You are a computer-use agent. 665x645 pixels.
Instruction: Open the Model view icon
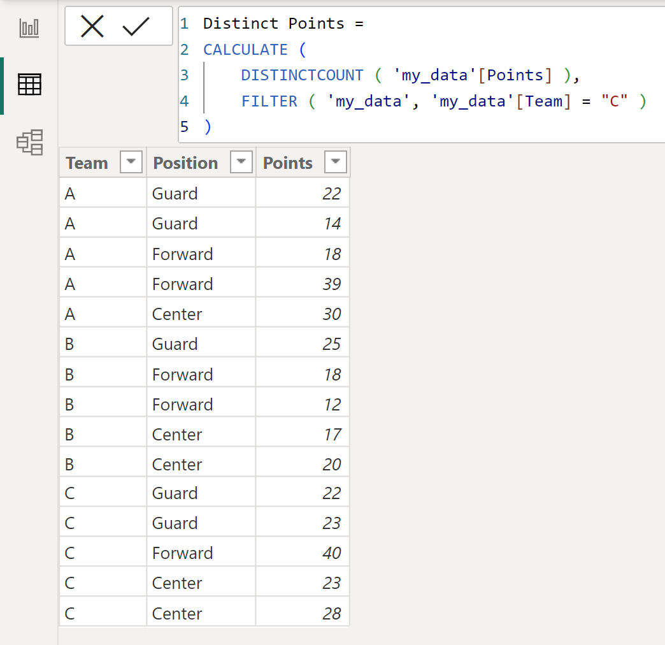[29, 142]
